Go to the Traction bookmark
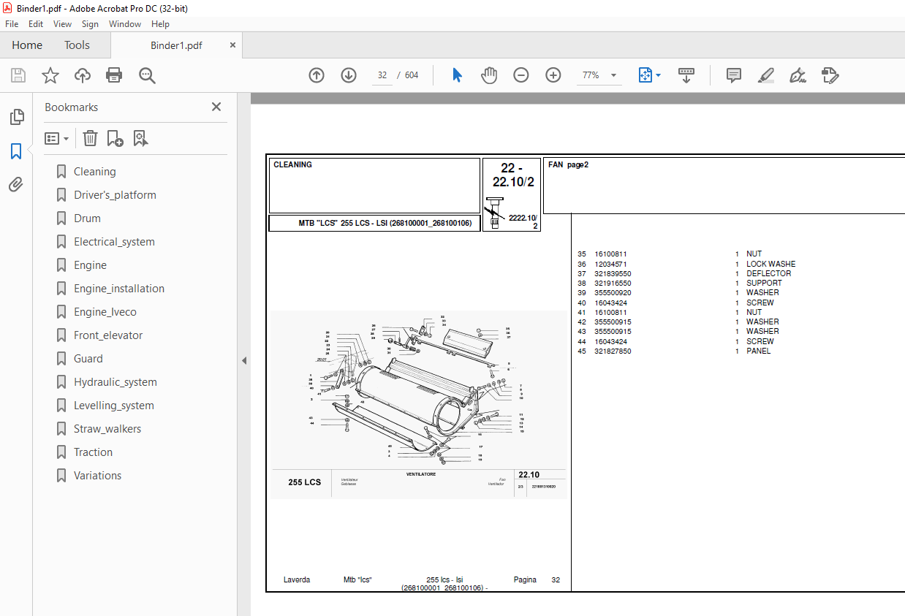The width and height of the screenshot is (905, 616). coord(93,452)
